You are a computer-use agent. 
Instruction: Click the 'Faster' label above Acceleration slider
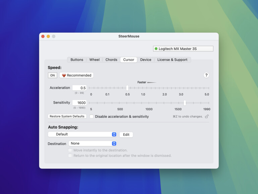[142, 82]
